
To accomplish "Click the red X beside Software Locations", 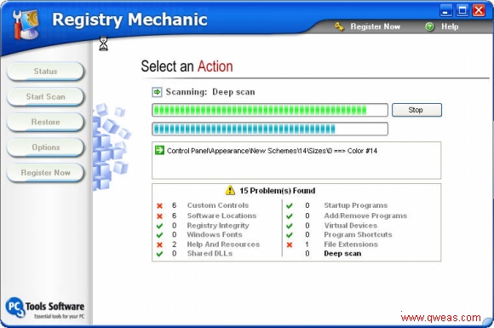I will 160,216.
